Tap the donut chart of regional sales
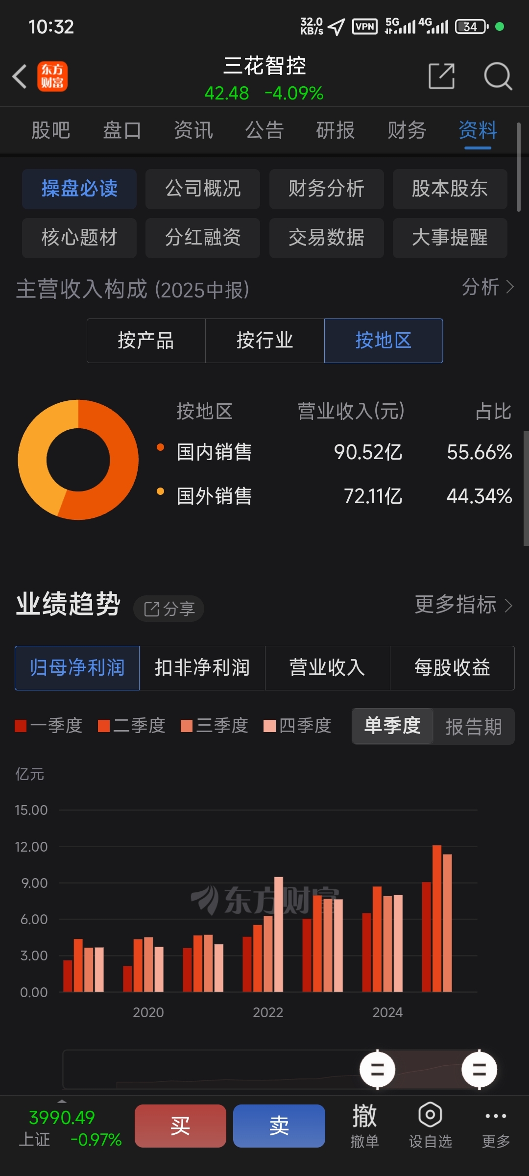 [78, 460]
